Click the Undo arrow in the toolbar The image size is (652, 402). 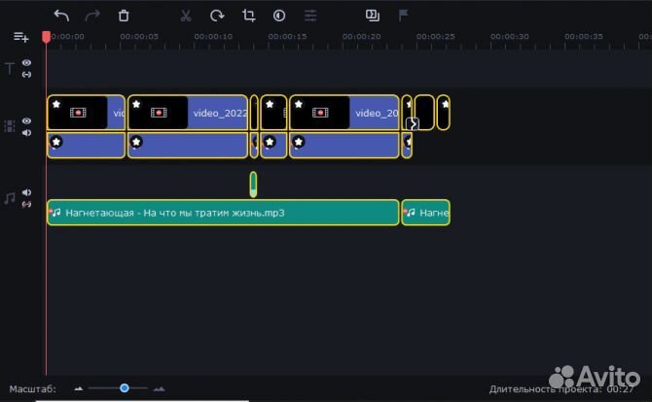[x=61, y=16]
